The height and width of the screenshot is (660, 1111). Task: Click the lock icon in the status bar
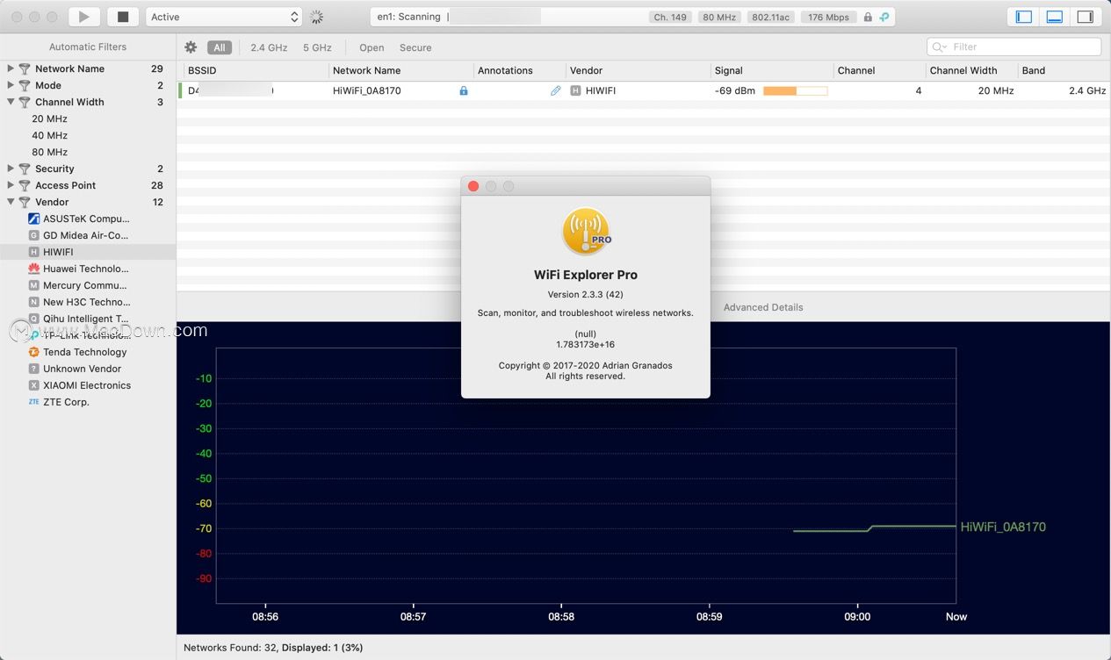[868, 17]
